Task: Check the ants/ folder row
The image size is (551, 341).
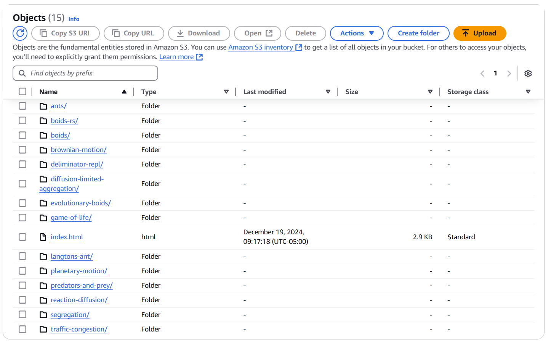Action: pos(22,106)
